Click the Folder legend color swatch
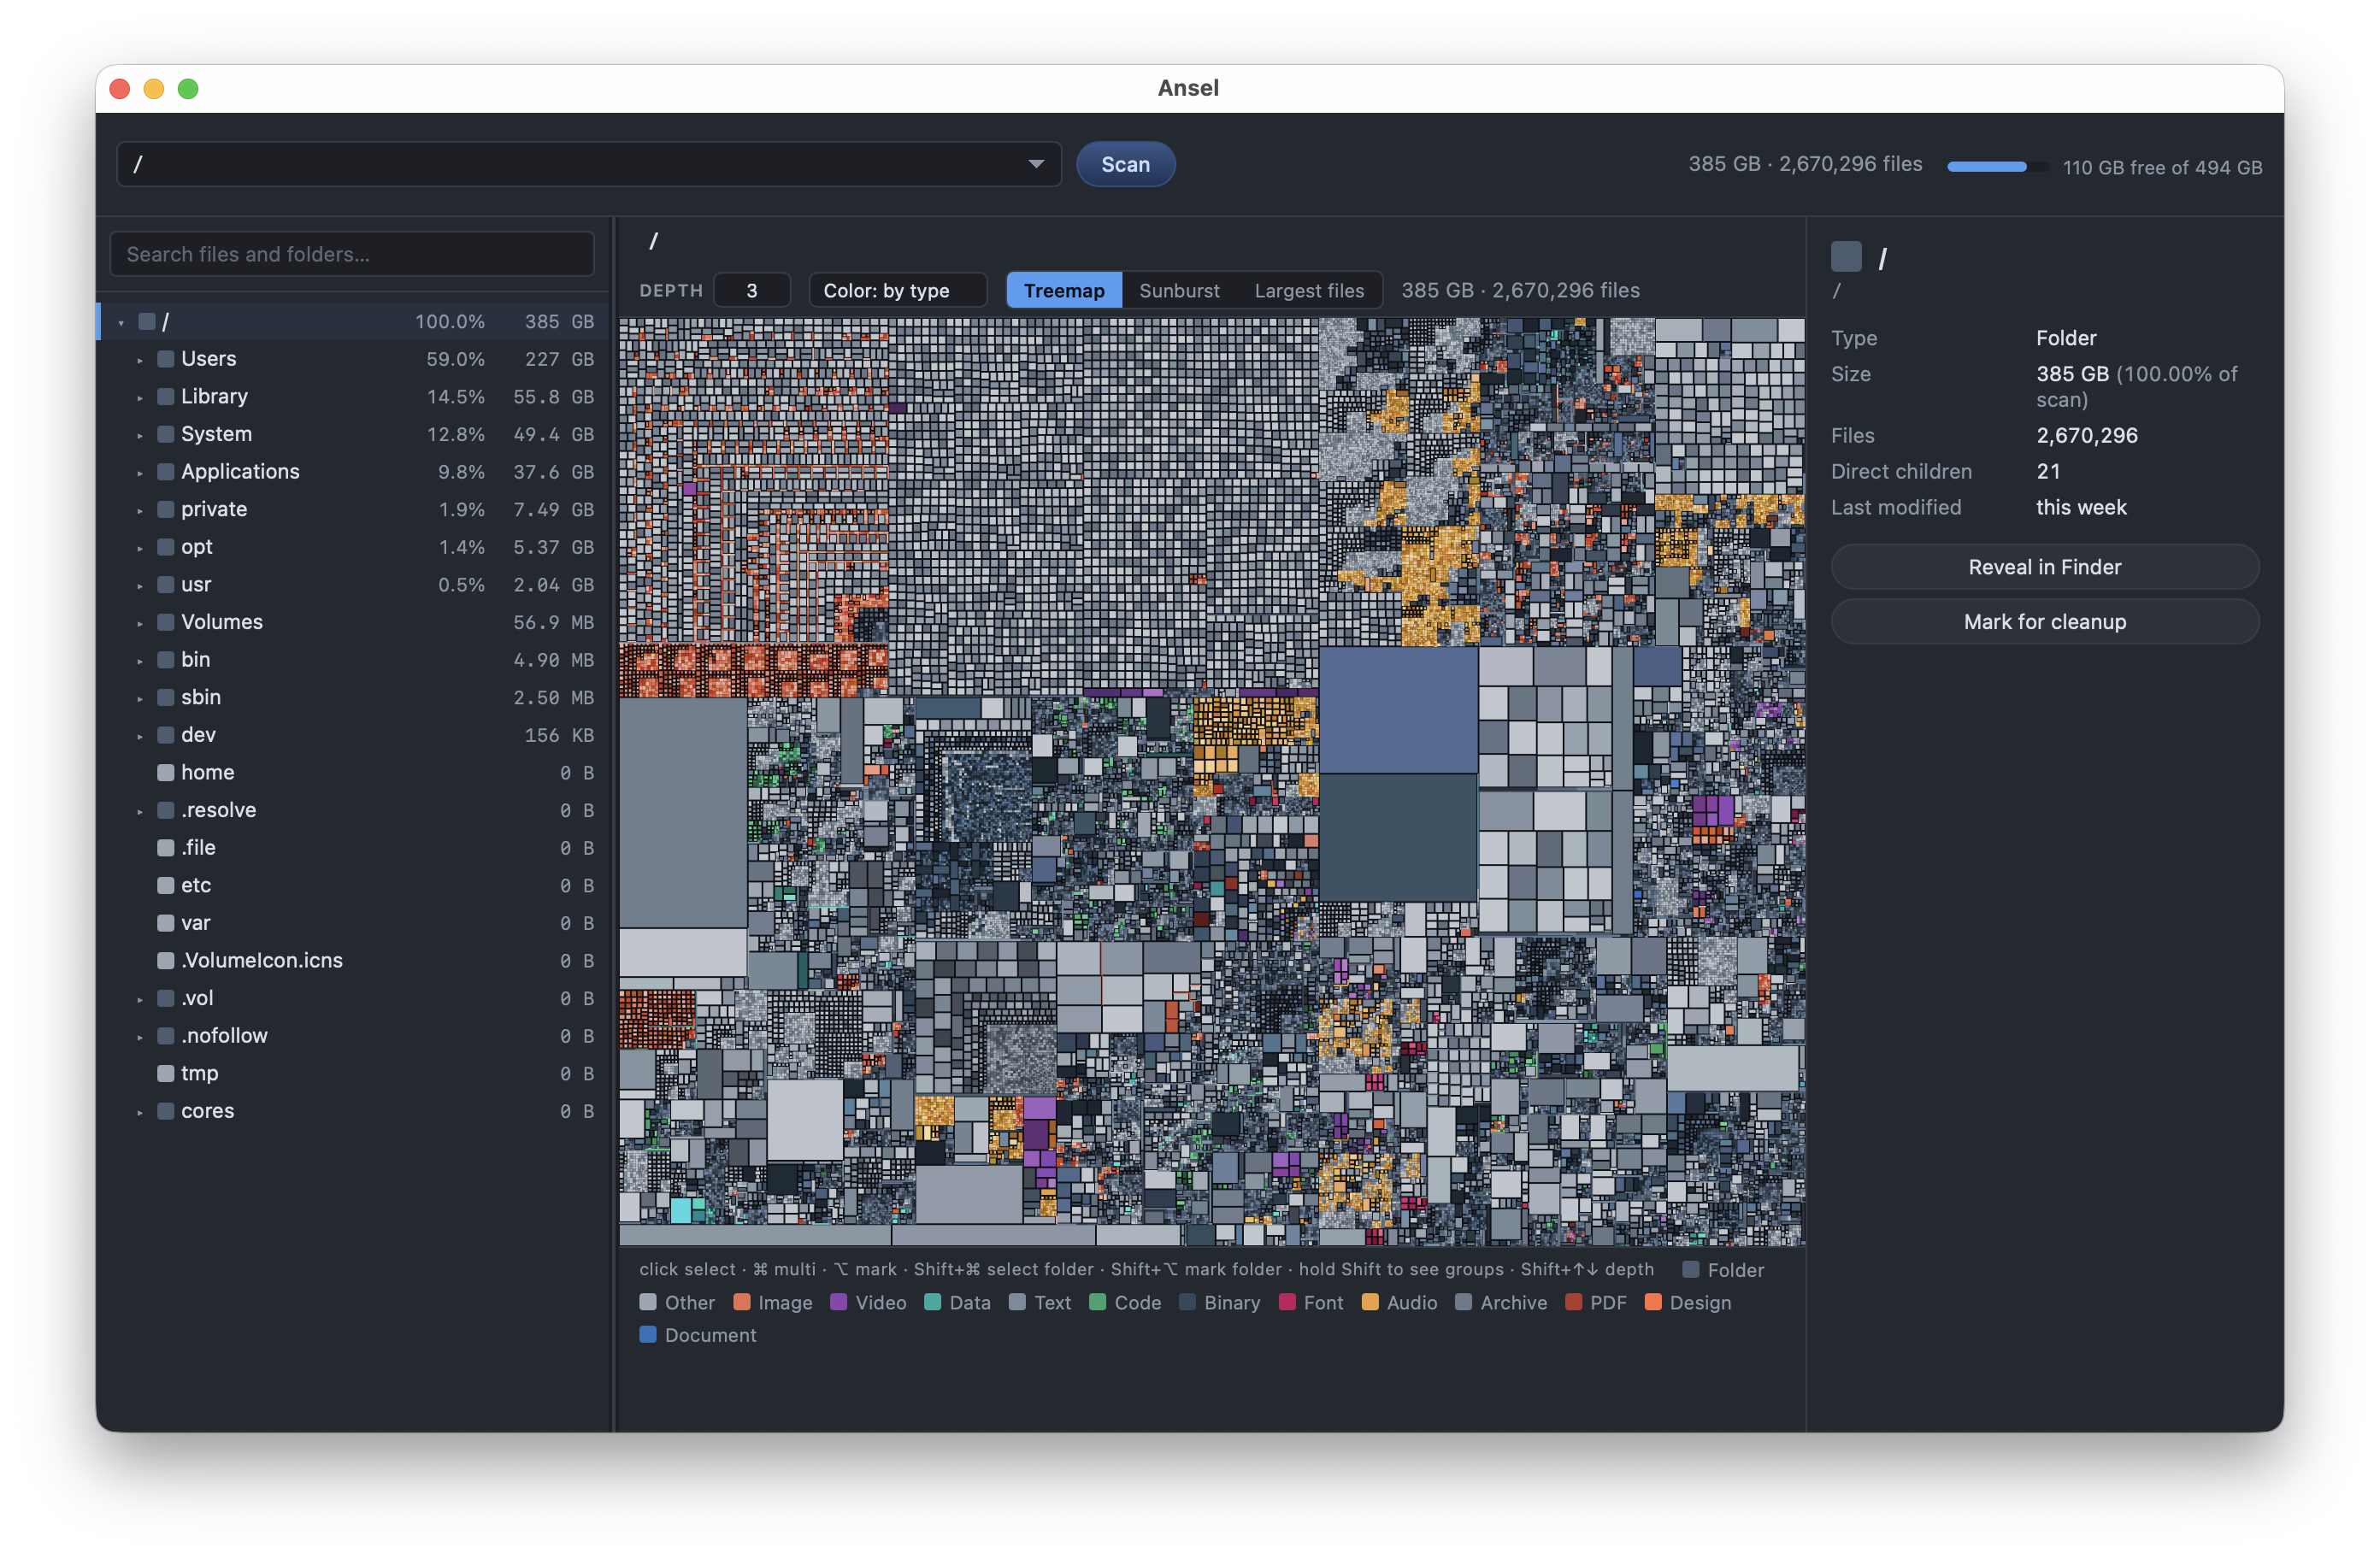 point(1690,1270)
